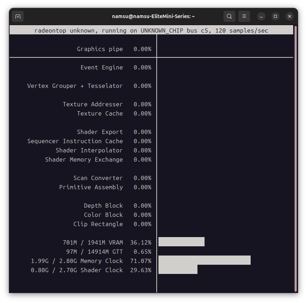307x303 pixels.
Task: Click the Shader Interpolator label
Action: (89, 150)
